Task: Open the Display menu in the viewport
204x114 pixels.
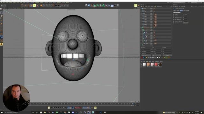Action: 14,8
